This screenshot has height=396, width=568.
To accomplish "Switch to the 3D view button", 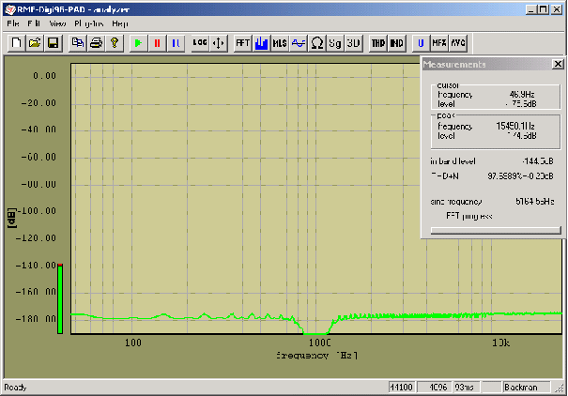I will 353,42.
